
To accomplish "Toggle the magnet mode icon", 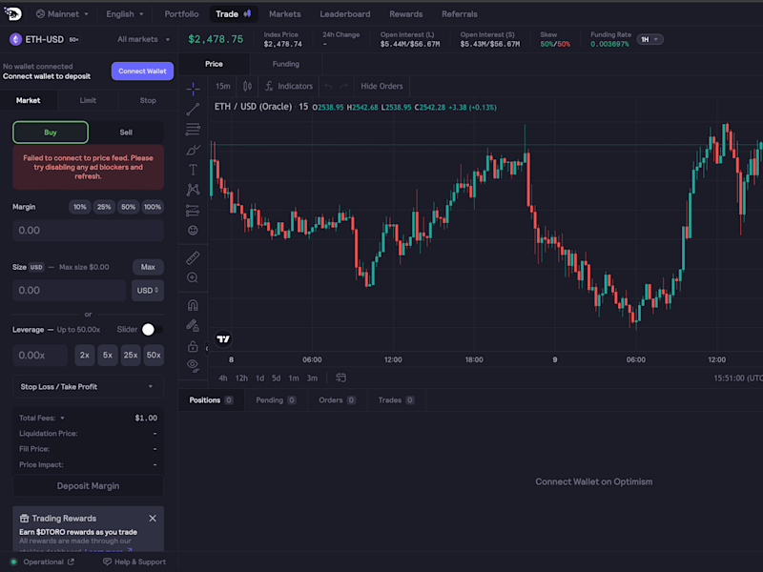I will (193, 305).
